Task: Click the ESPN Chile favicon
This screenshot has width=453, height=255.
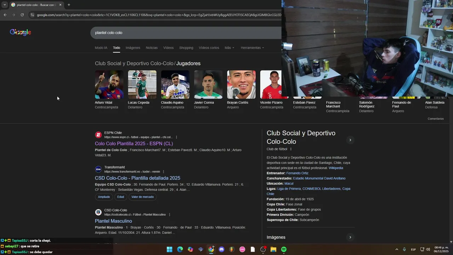Action: tap(98, 135)
